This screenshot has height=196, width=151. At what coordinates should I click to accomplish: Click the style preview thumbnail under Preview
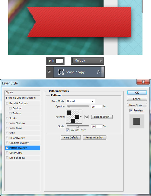coord(137,121)
